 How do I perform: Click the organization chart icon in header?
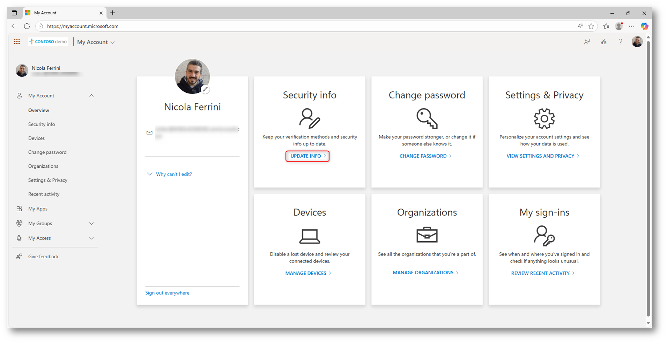603,42
